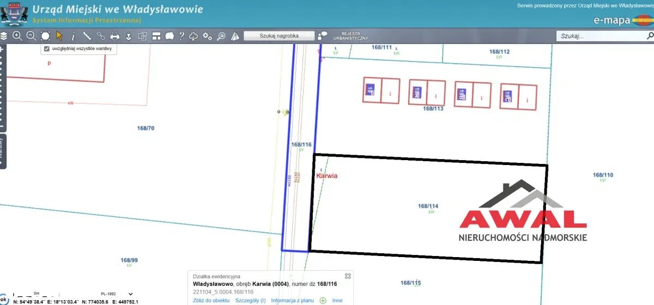The image size is (654, 305).
Task: Uncheck 'uwzględniaj wszystkie warstwy' checkbox
Action: click(x=47, y=48)
